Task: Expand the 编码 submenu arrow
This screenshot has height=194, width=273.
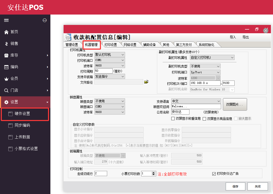Action: pos(47,67)
